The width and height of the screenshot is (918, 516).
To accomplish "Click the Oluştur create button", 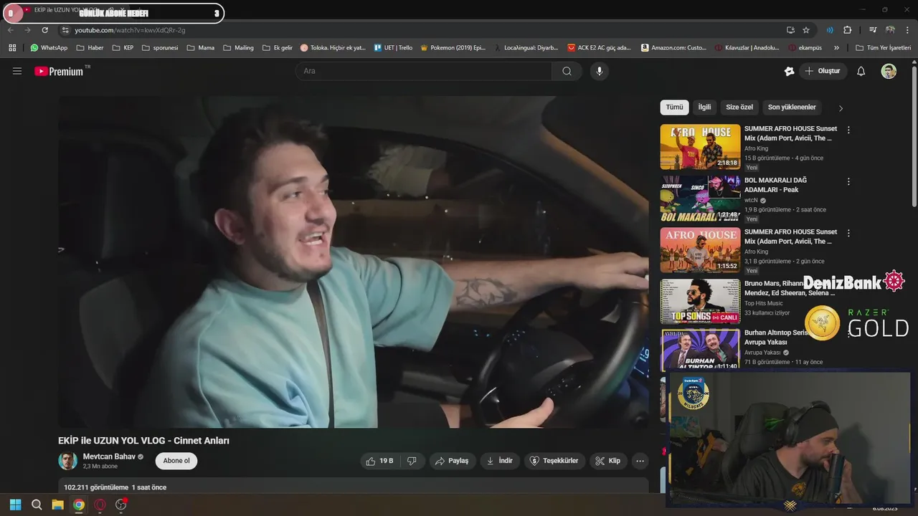I will (x=823, y=71).
